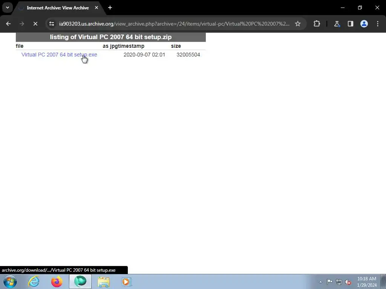Open a new browser tab
This screenshot has height=289, width=386.
coord(110,8)
